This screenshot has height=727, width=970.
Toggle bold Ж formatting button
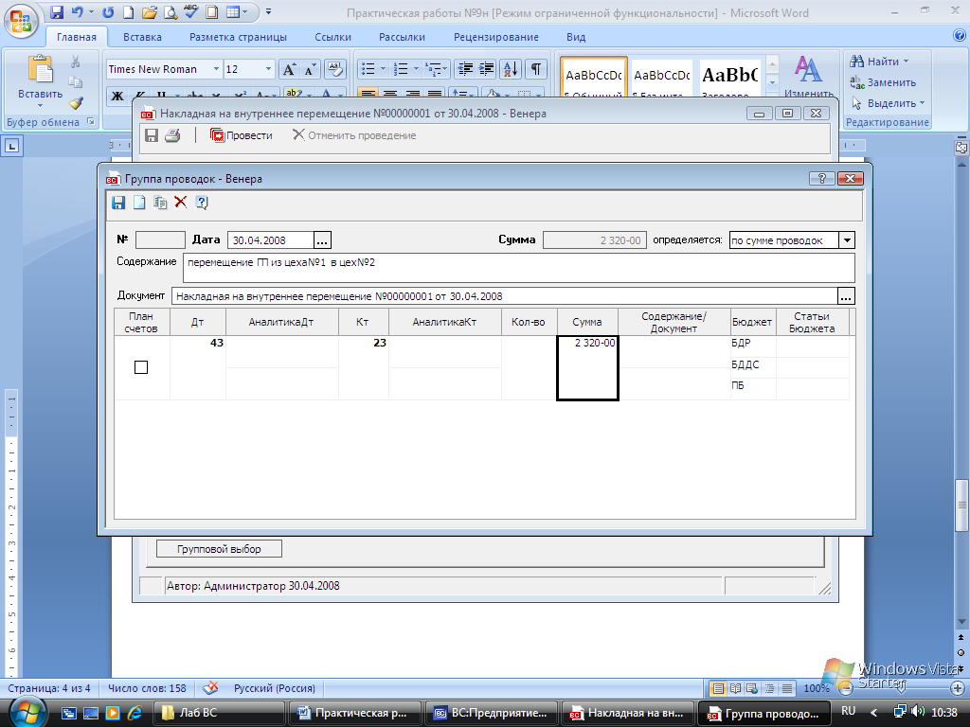pos(117,97)
